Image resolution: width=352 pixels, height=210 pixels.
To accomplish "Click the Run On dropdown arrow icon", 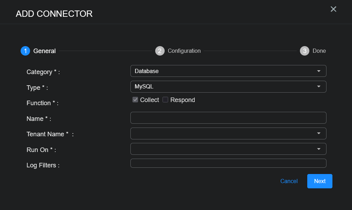I will [x=318, y=149].
